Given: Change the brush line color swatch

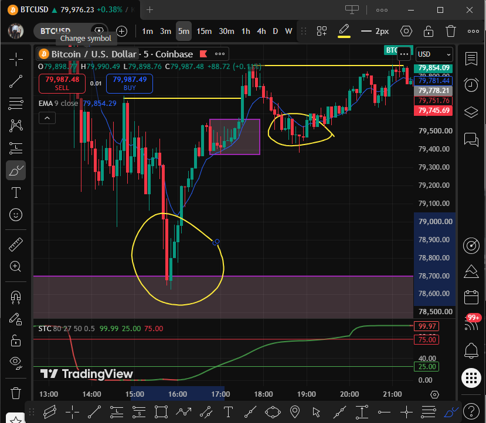Looking at the screenshot, I should (x=344, y=31).
